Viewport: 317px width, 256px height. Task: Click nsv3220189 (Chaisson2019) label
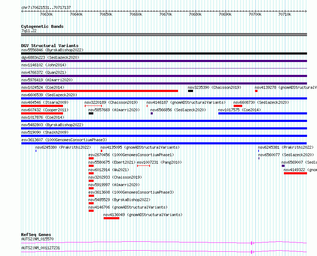pyautogui.click(x=111, y=102)
